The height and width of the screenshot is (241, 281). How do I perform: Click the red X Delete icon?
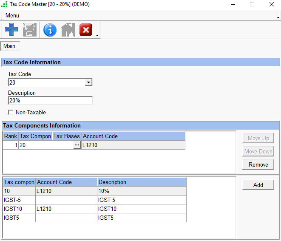[x=86, y=30]
